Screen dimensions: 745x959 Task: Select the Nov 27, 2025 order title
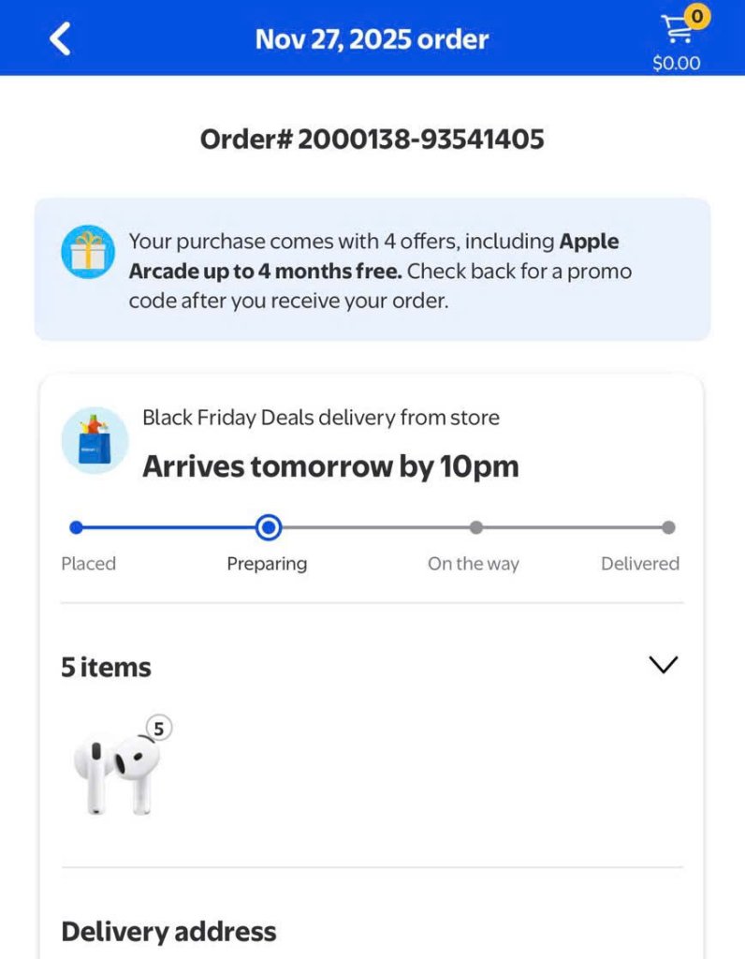click(372, 39)
